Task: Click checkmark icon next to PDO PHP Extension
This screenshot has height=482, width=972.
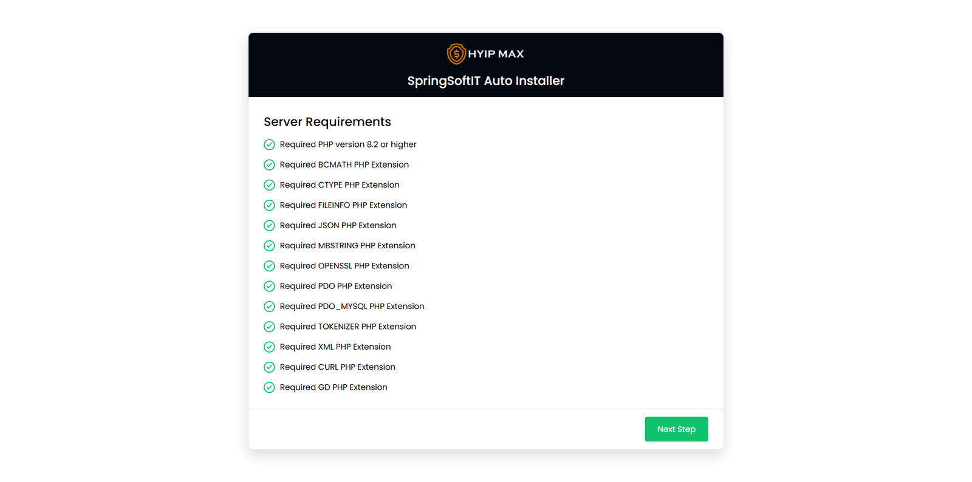Action: point(269,287)
